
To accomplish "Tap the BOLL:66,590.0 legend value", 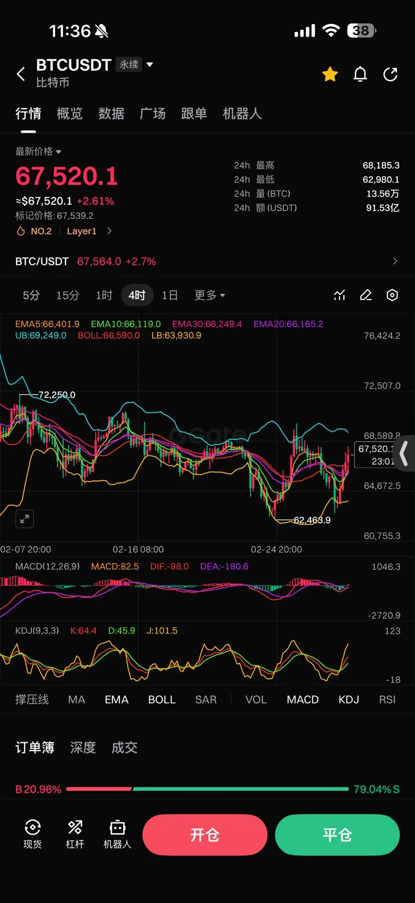I will (x=109, y=336).
